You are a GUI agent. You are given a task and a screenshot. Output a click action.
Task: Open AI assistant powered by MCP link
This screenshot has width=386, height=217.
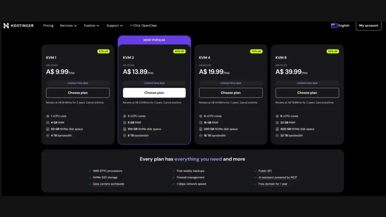tap(278, 177)
